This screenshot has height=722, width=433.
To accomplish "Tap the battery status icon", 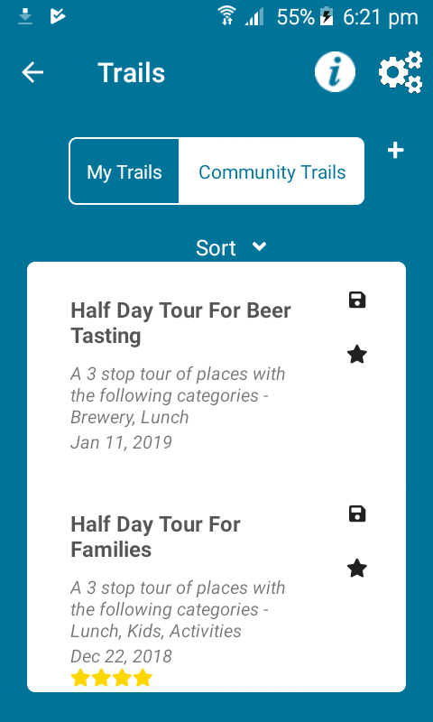I will (x=327, y=17).
